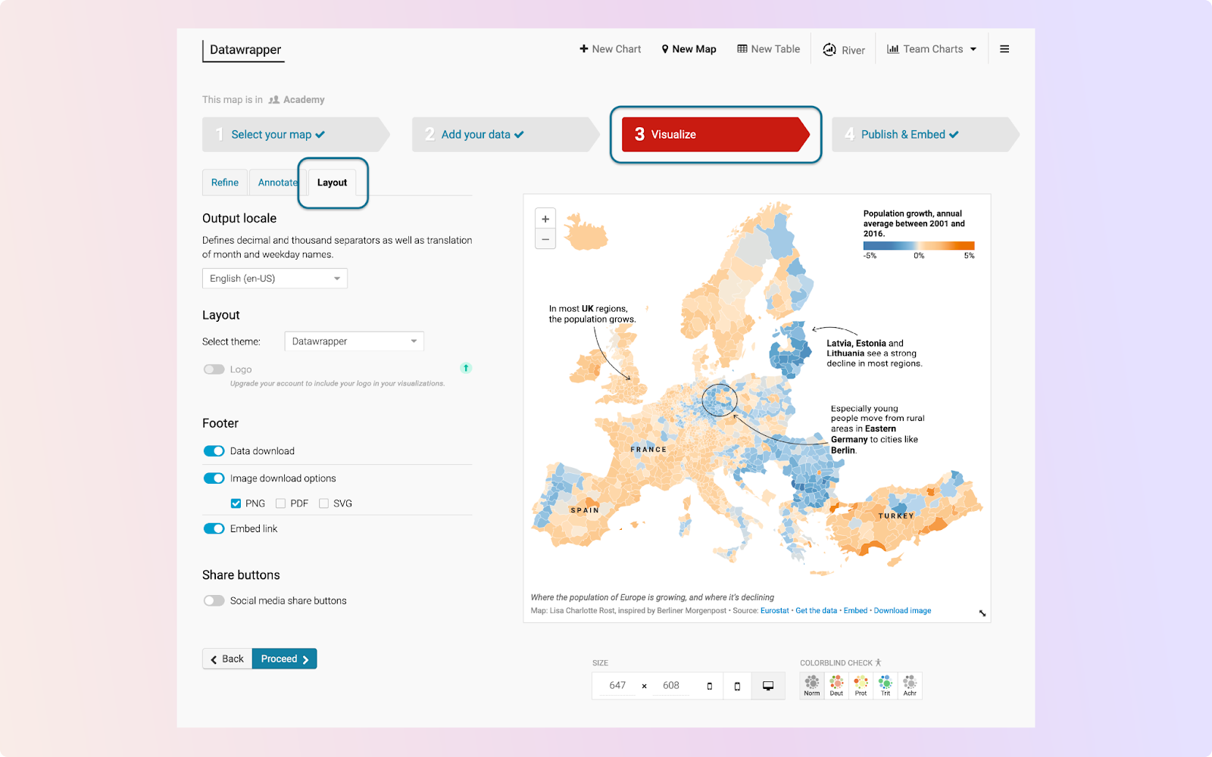Edit the chart width input field

(x=617, y=685)
